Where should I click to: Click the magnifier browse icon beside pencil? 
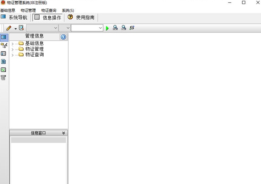[x=21, y=28]
